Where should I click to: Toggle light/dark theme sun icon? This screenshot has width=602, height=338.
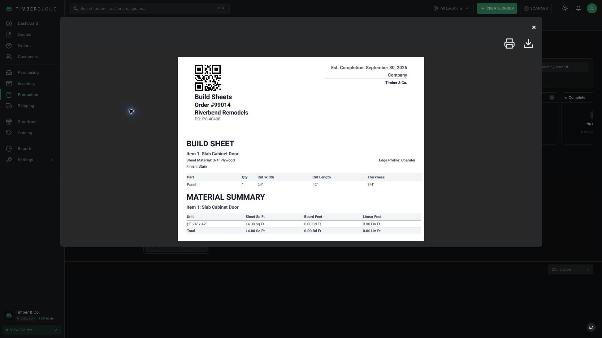[x=565, y=8]
